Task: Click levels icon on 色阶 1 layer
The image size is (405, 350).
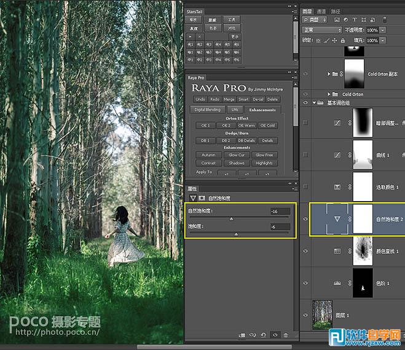Action: (337, 283)
